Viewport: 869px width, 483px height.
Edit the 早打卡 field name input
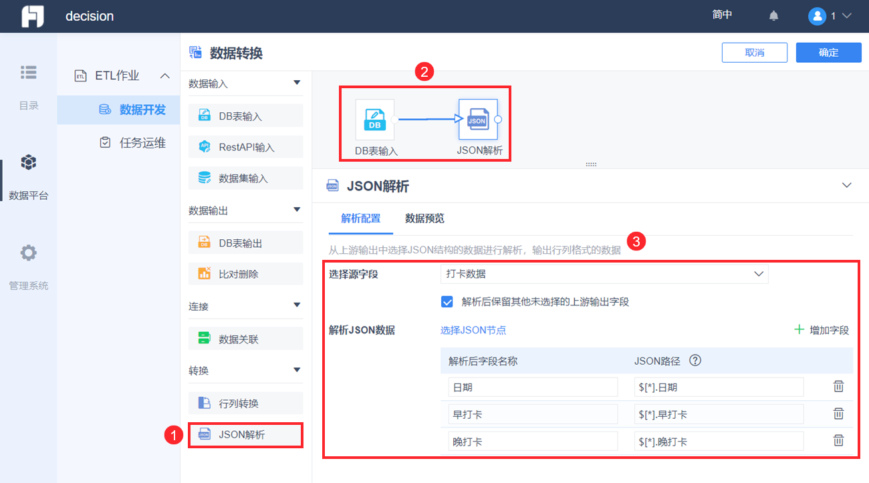pos(533,414)
